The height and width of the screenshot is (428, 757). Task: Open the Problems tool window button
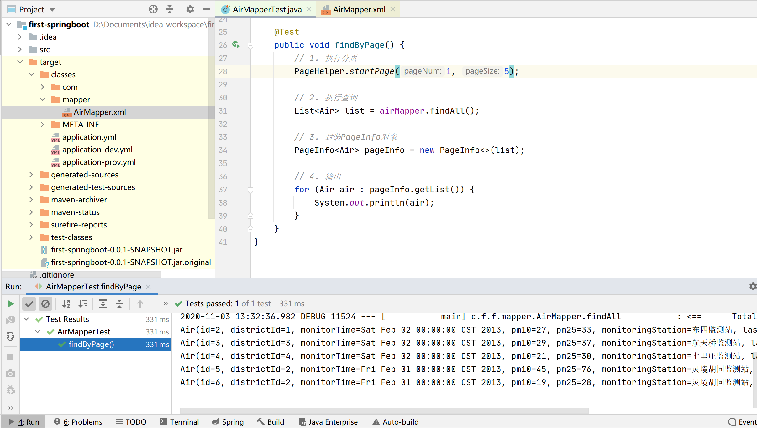click(78, 422)
